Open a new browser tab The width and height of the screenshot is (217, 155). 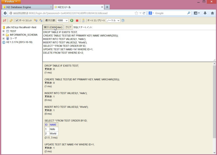point(107,7)
